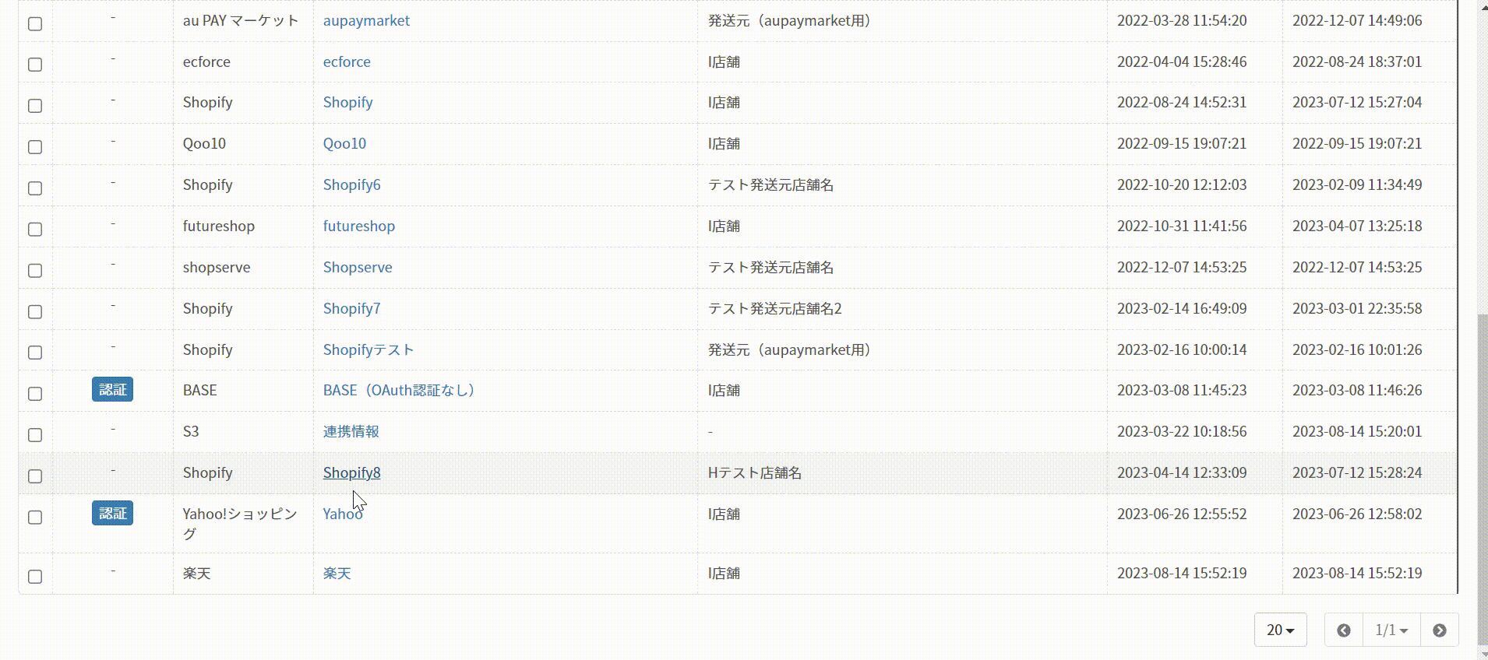Tick checkbox for aupaymarket row
Image resolution: width=1488 pixels, height=660 pixels.
point(35,24)
